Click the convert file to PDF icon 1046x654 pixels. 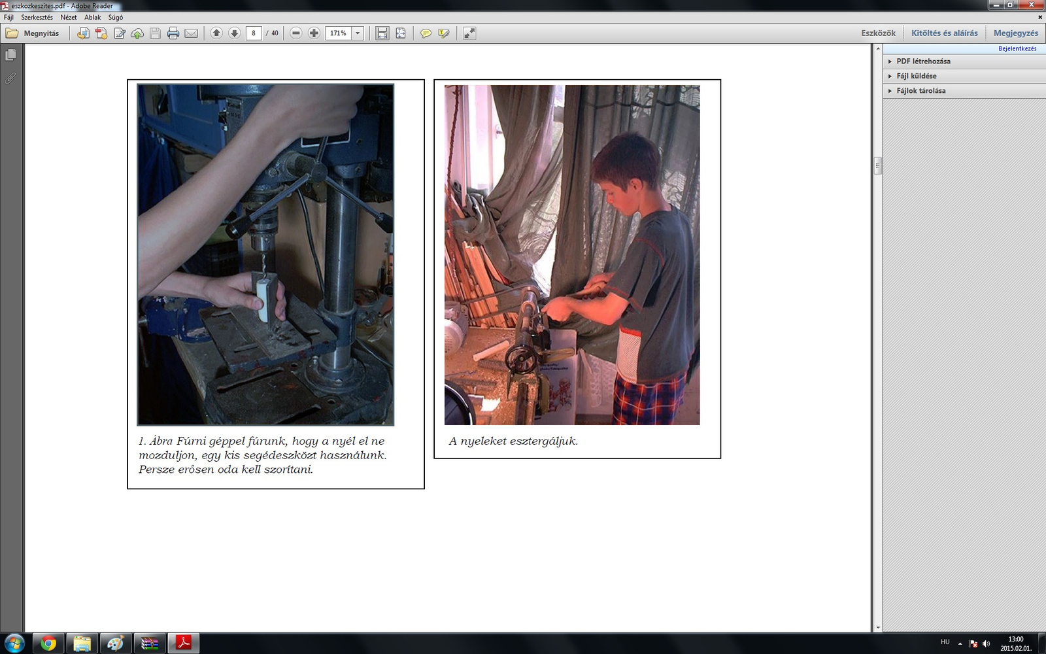pyautogui.click(x=83, y=33)
